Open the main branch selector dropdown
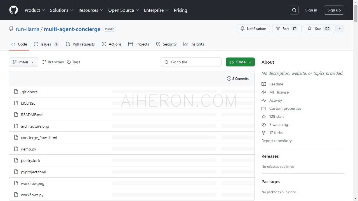 click(23, 62)
